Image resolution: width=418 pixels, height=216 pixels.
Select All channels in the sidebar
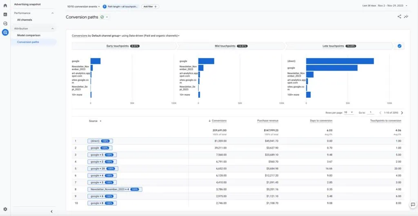click(24, 20)
